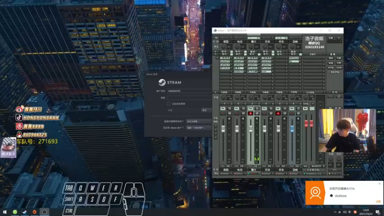Open the green circle taskbar app
Viewport: 384px width, 216px height.
pyautogui.click(x=15, y=212)
